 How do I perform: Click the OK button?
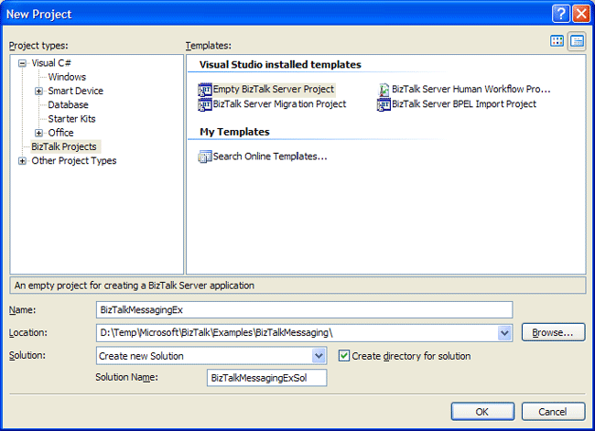click(x=482, y=412)
